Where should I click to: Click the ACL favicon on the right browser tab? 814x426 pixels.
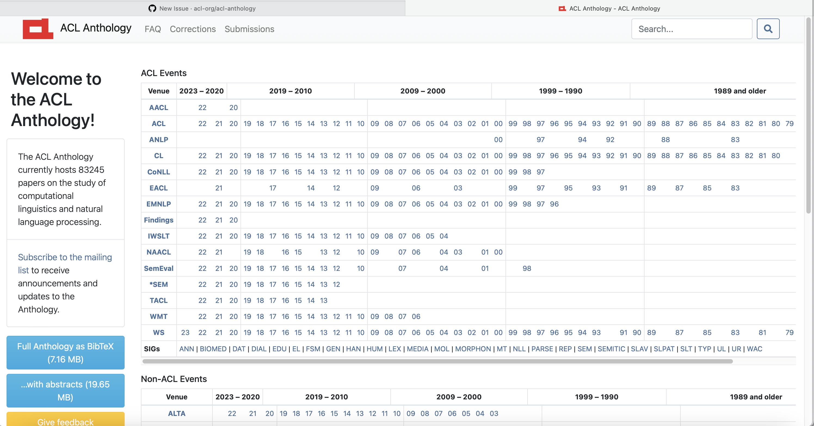[x=562, y=8]
